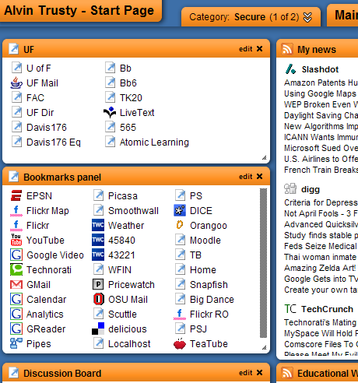Click the digg feed icon

click(290, 188)
